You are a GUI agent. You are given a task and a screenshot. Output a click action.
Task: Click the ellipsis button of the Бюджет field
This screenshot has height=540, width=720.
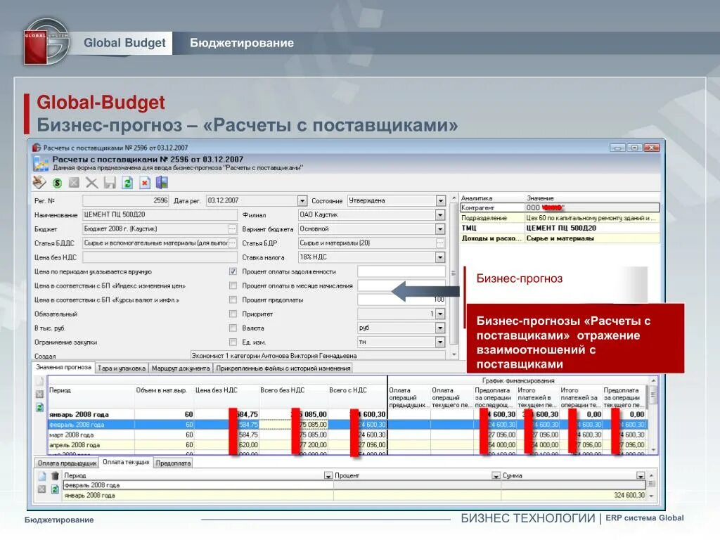tap(232, 229)
